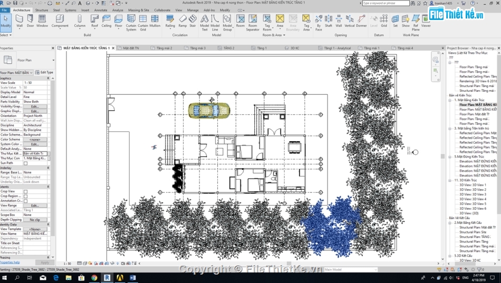Click Edit button for View Range

click(35, 206)
